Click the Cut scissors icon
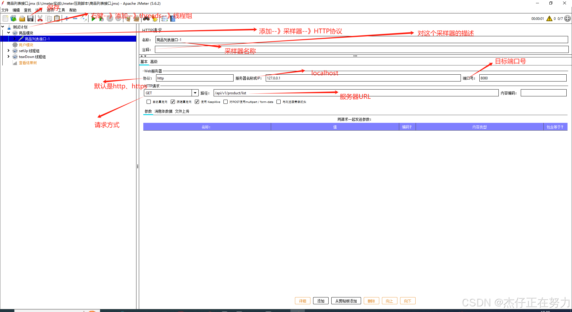Viewport: 572px width, 312px height. click(x=40, y=19)
